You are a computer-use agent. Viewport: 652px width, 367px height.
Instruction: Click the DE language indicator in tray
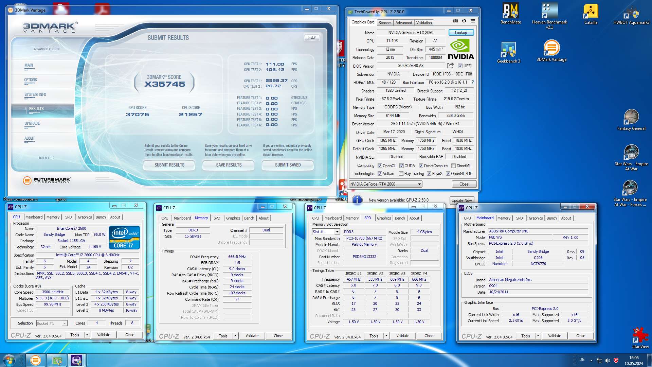coord(582,360)
